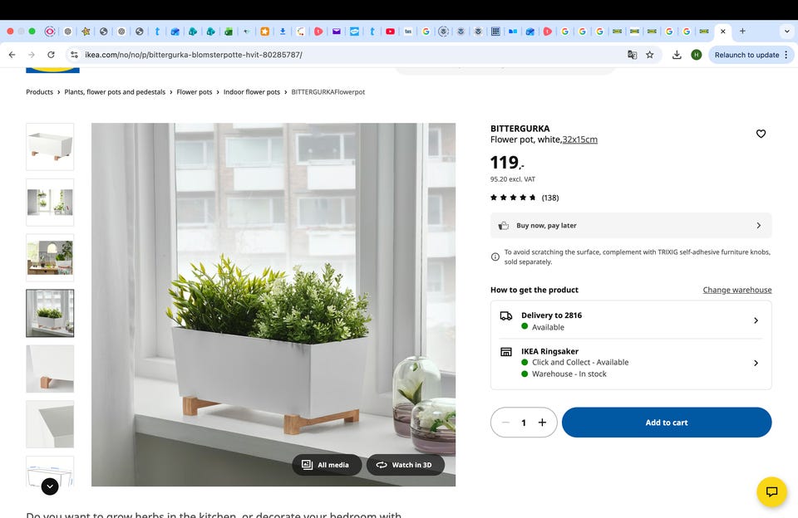Click the info icon beside TRIXIG note
This screenshot has height=518, width=798.
click(x=495, y=257)
